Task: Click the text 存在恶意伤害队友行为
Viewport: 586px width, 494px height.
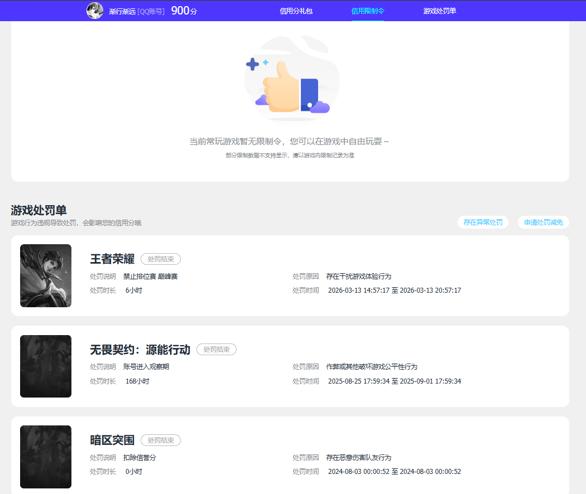Action: click(359, 457)
